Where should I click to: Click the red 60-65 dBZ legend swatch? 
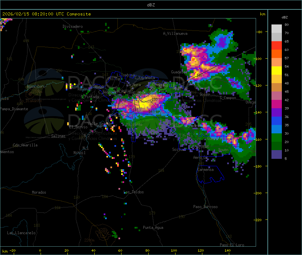(x=276, y=45)
